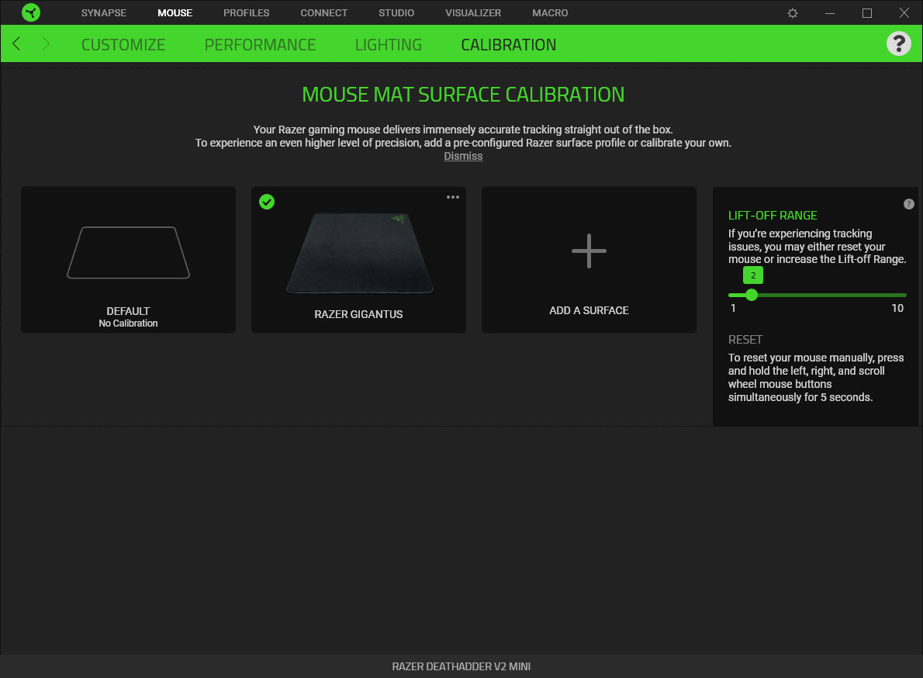Click the Lift-off slider track near 10
The height and width of the screenshot is (678, 923).
click(897, 295)
